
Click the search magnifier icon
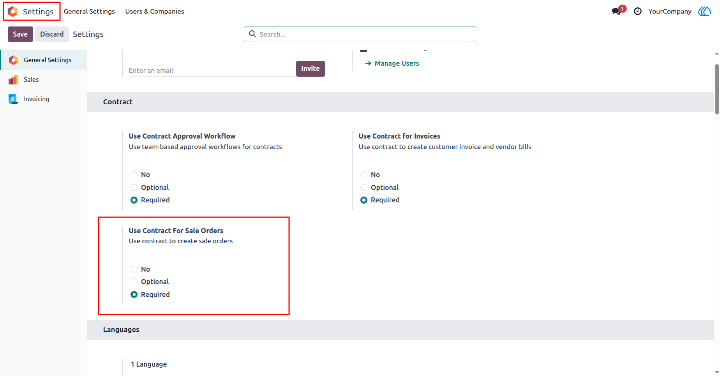pyautogui.click(x=252, y=34)
